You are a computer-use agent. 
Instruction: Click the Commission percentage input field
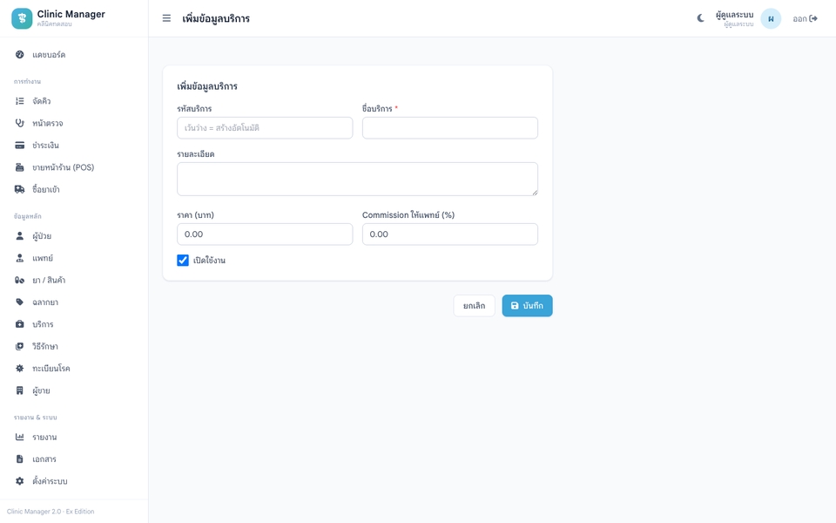click(450, 234)
